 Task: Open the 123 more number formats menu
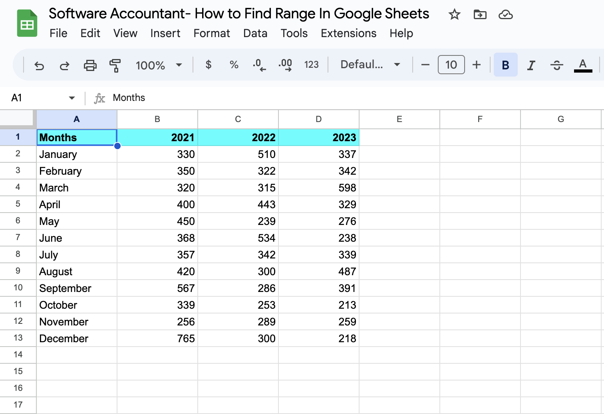point(311,65)
